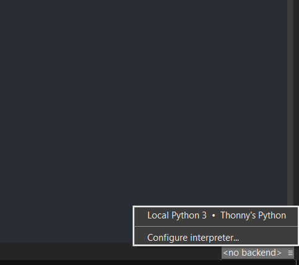Screen dimensions: 299x265
Task: Click the empty status bar left of <no backend>
Action: [x=111, y=251]
